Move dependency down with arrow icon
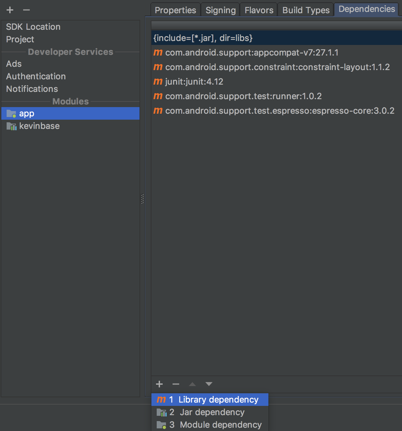The image size is (402, 431). [209, 384]
